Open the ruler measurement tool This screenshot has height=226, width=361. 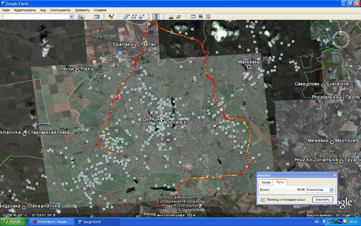[x=156, y=16]
